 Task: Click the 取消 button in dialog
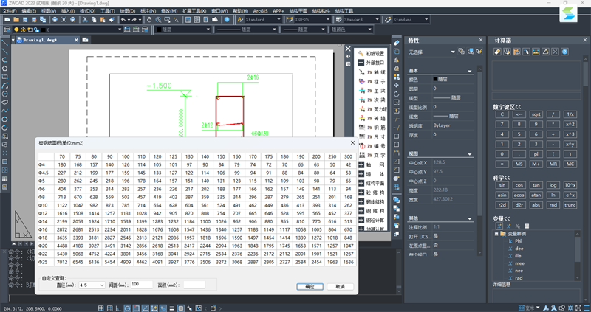tap(340, 286)
